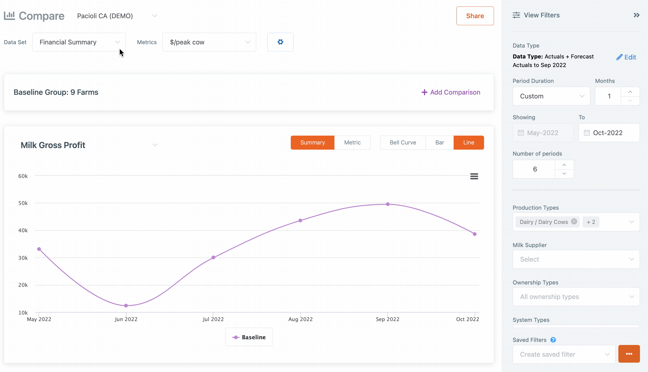Click the Aug 2022 data point on the line
This screenshot has width=648, height=372.
tap(300, 220)
